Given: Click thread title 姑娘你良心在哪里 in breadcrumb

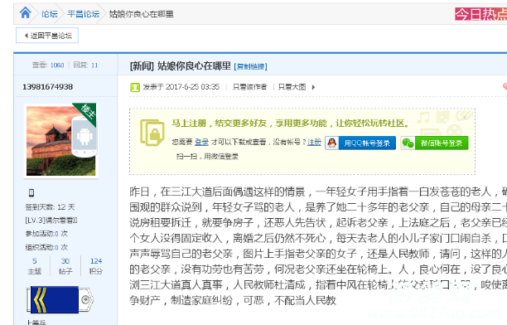Looking at the screenshot, I should (x=142, y=14).
